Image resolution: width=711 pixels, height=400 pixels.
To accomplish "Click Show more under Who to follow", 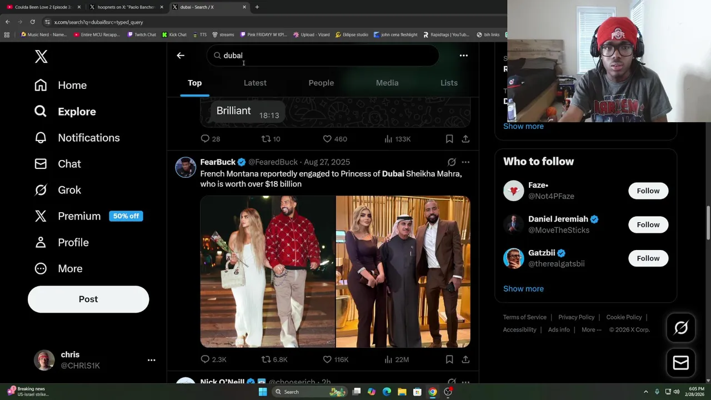I will pos(523,289).
